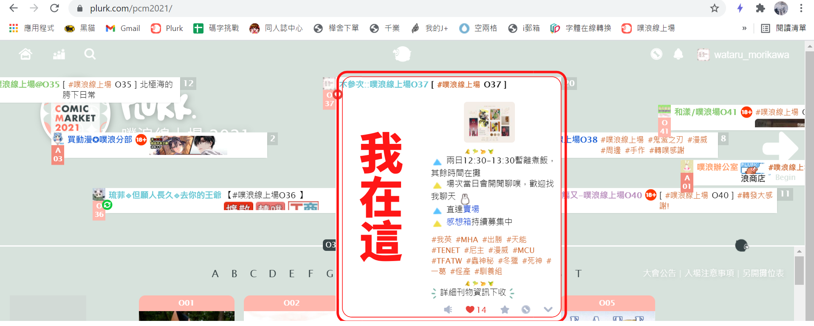
Task: Click the browser forward arrow
Action: click(x=34, y=8)
